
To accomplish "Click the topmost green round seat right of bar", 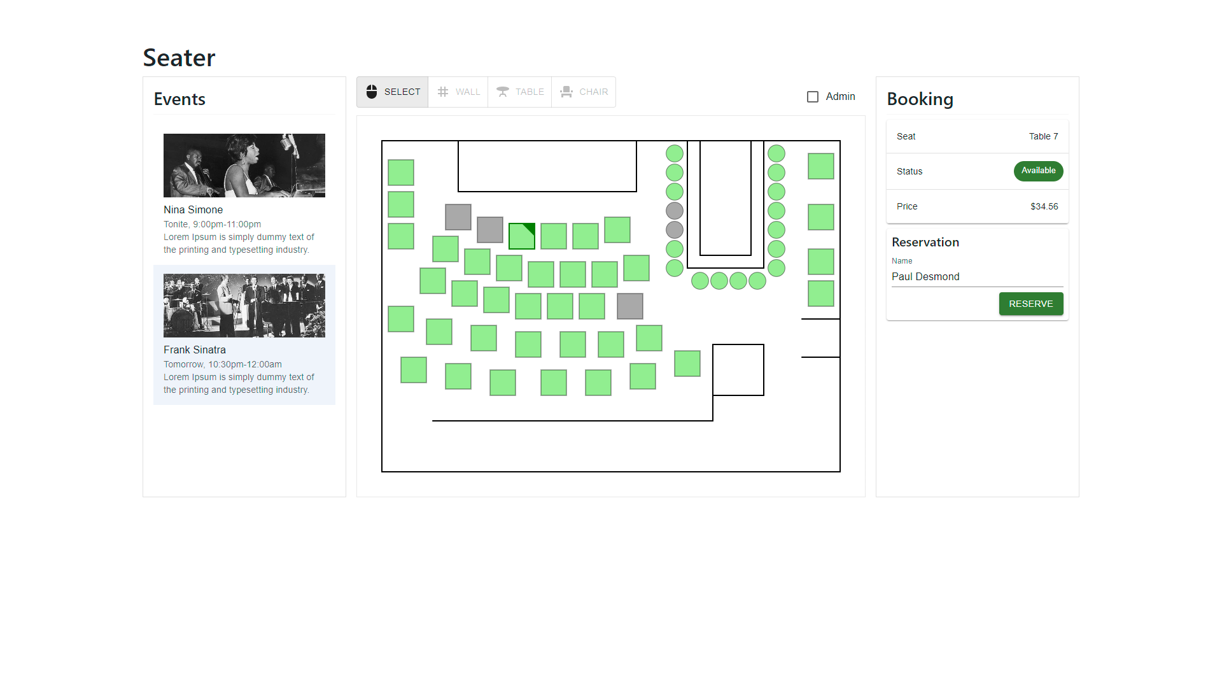I will pyautogui.click(x=776, y=153).
